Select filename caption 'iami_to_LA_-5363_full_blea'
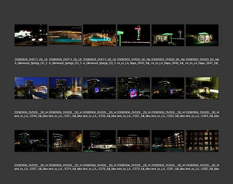Viewport: 233px width, 184px height. tap(168, 116)
